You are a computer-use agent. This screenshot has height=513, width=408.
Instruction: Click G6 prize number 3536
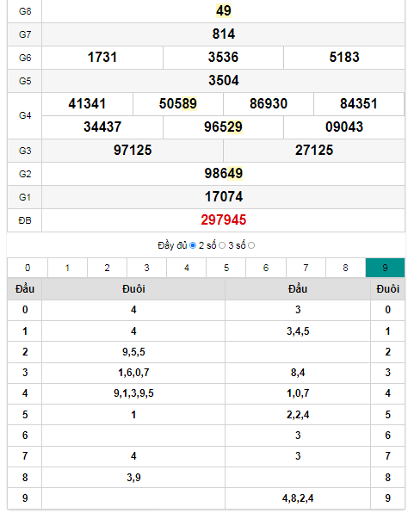[224, 58]
